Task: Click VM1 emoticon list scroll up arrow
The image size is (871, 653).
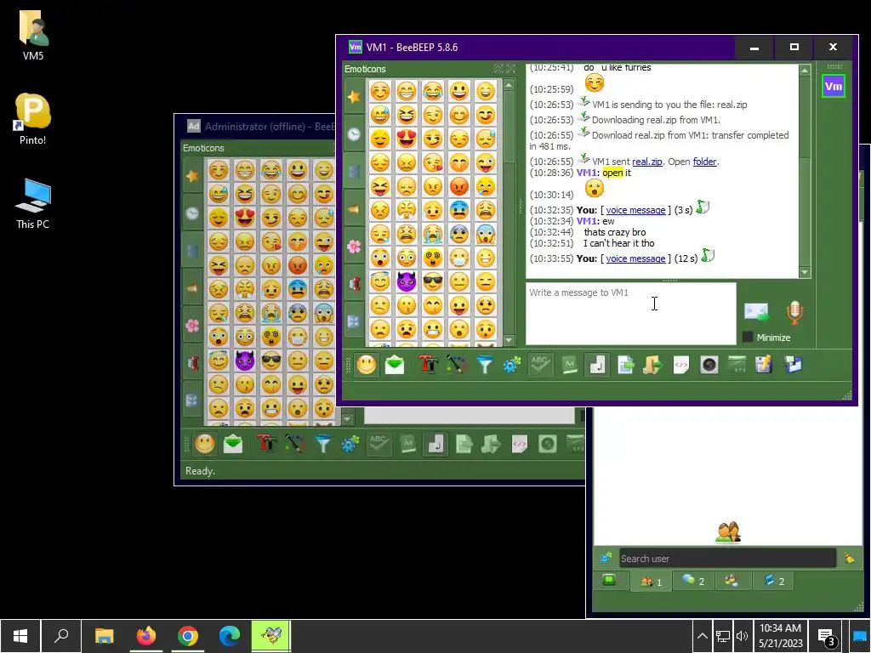Action: (509, 86)
